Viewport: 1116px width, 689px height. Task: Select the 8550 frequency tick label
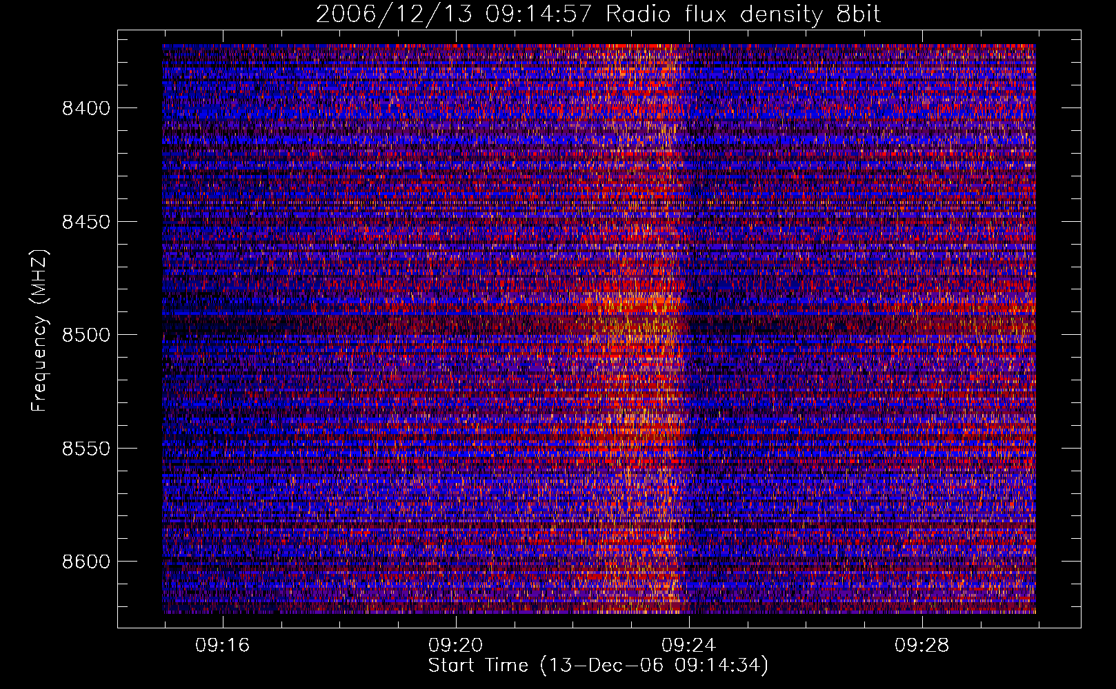coord(86,449)
